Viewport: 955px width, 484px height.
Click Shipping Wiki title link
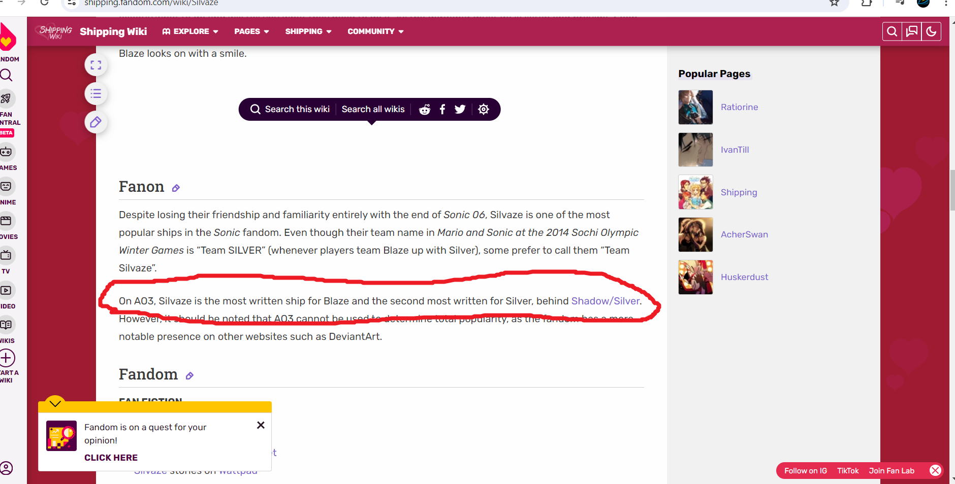point(113,31)
